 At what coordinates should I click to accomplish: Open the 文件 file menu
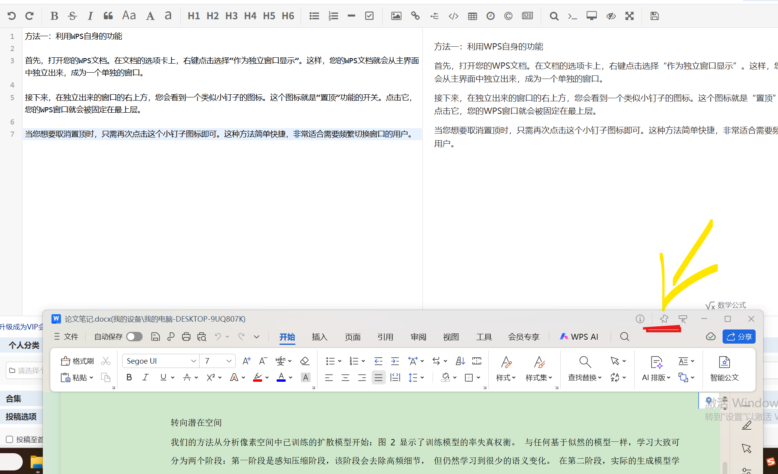coord(67,337)
